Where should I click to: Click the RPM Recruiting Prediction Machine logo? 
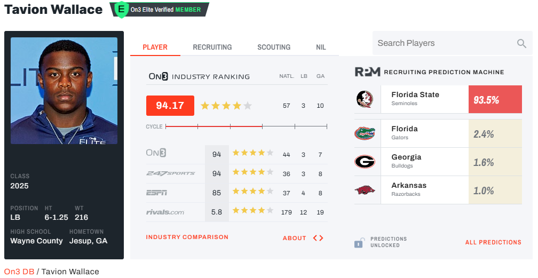click(x=367, y=72)
